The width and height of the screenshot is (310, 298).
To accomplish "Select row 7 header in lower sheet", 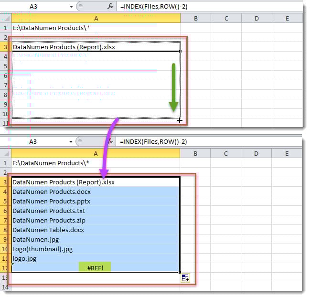I will 5,220.
